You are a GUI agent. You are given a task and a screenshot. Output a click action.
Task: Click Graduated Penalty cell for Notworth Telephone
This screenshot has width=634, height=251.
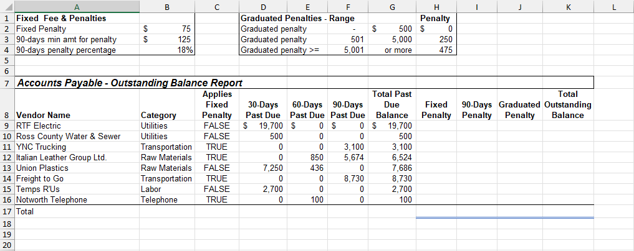(x=519, y=199)
